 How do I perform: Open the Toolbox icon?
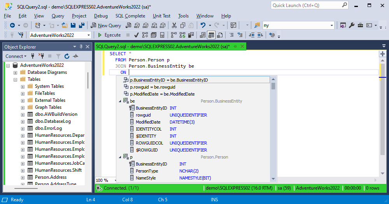360,25
